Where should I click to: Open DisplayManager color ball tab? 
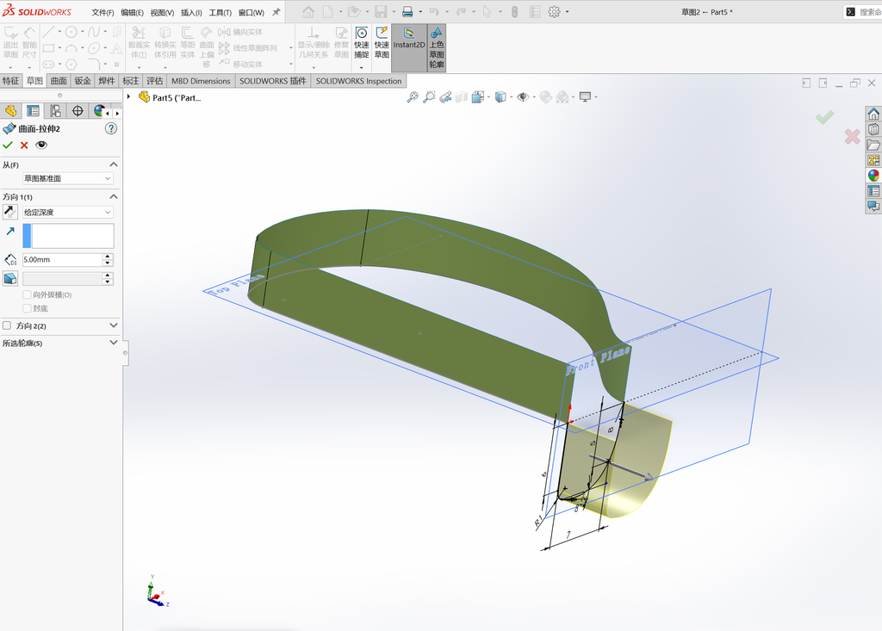(99, 111)
